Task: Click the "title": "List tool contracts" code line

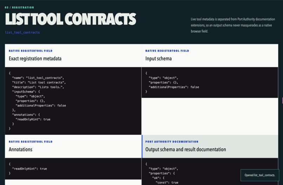Action: pyautogui.click(x=39, y=82)
